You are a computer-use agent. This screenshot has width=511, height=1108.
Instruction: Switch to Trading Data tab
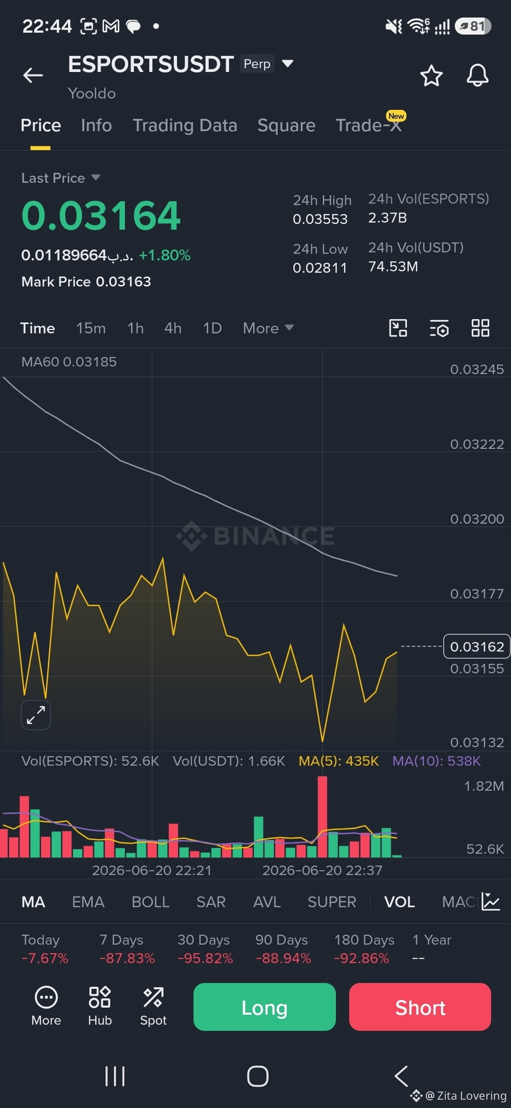tap(185, 125)
